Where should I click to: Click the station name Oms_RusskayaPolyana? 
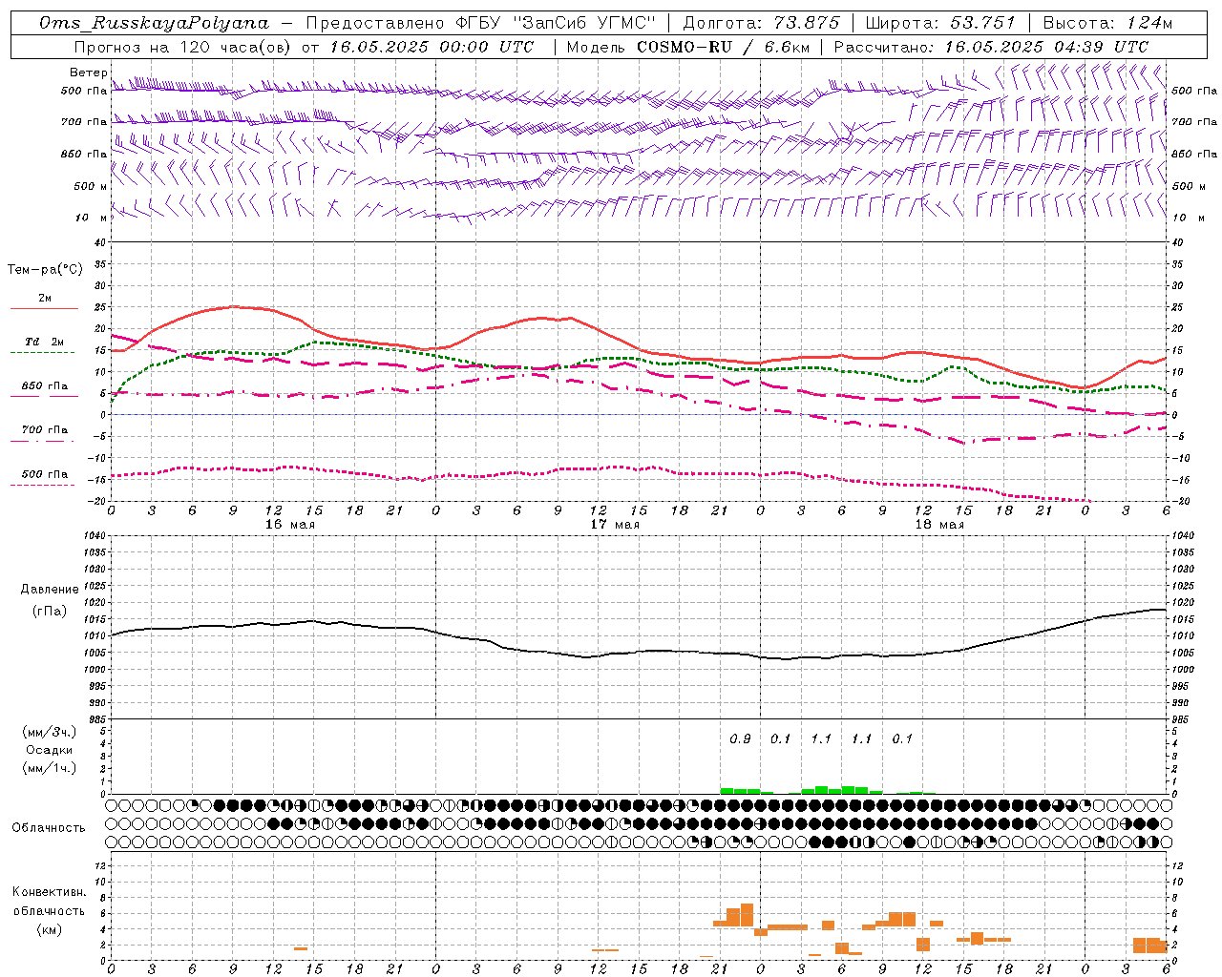click(x=155, y=23)
